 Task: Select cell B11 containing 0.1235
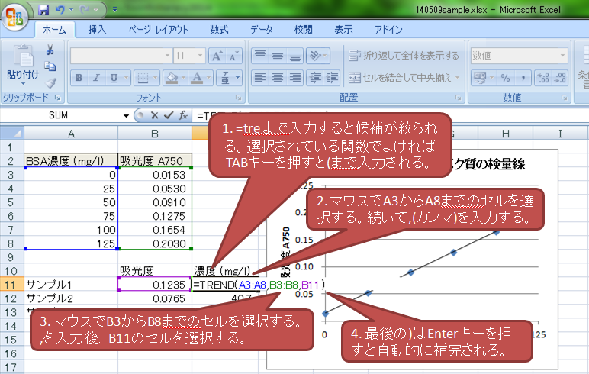click(155, 284)
